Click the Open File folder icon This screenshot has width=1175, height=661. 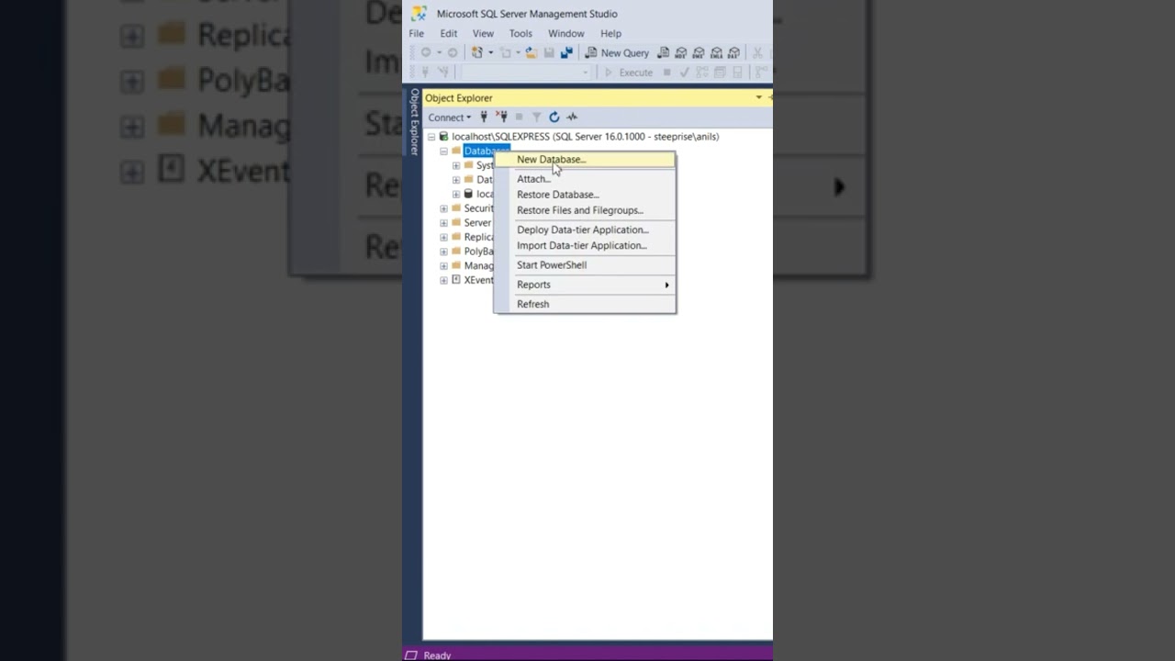coord(531,52)
